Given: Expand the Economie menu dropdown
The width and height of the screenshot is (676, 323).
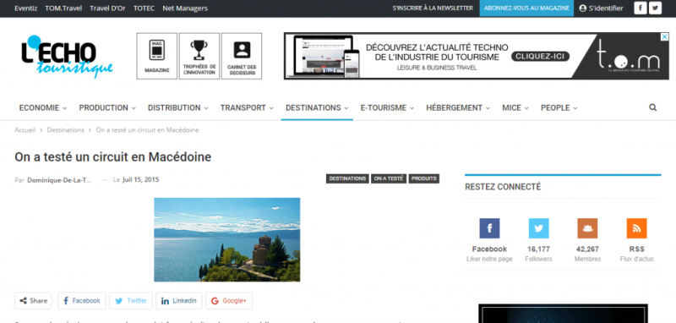Looking at the screenshot, I should [x=43, y=108].
